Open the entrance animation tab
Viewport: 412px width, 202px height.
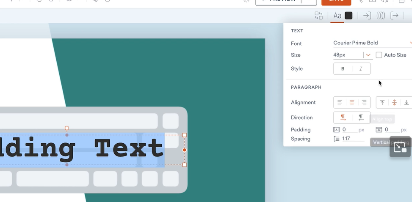coord(367,16)
